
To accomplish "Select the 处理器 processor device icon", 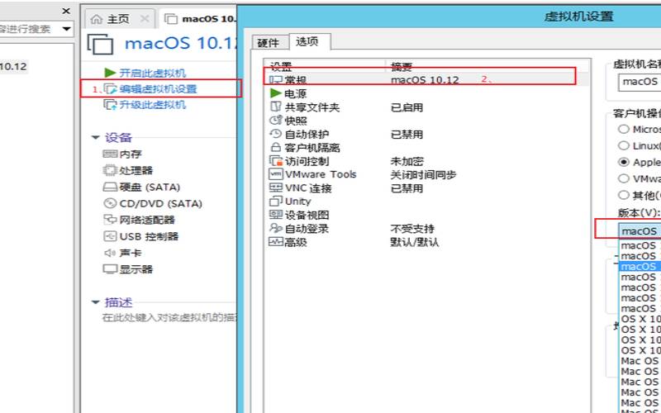I will point(110,170).
